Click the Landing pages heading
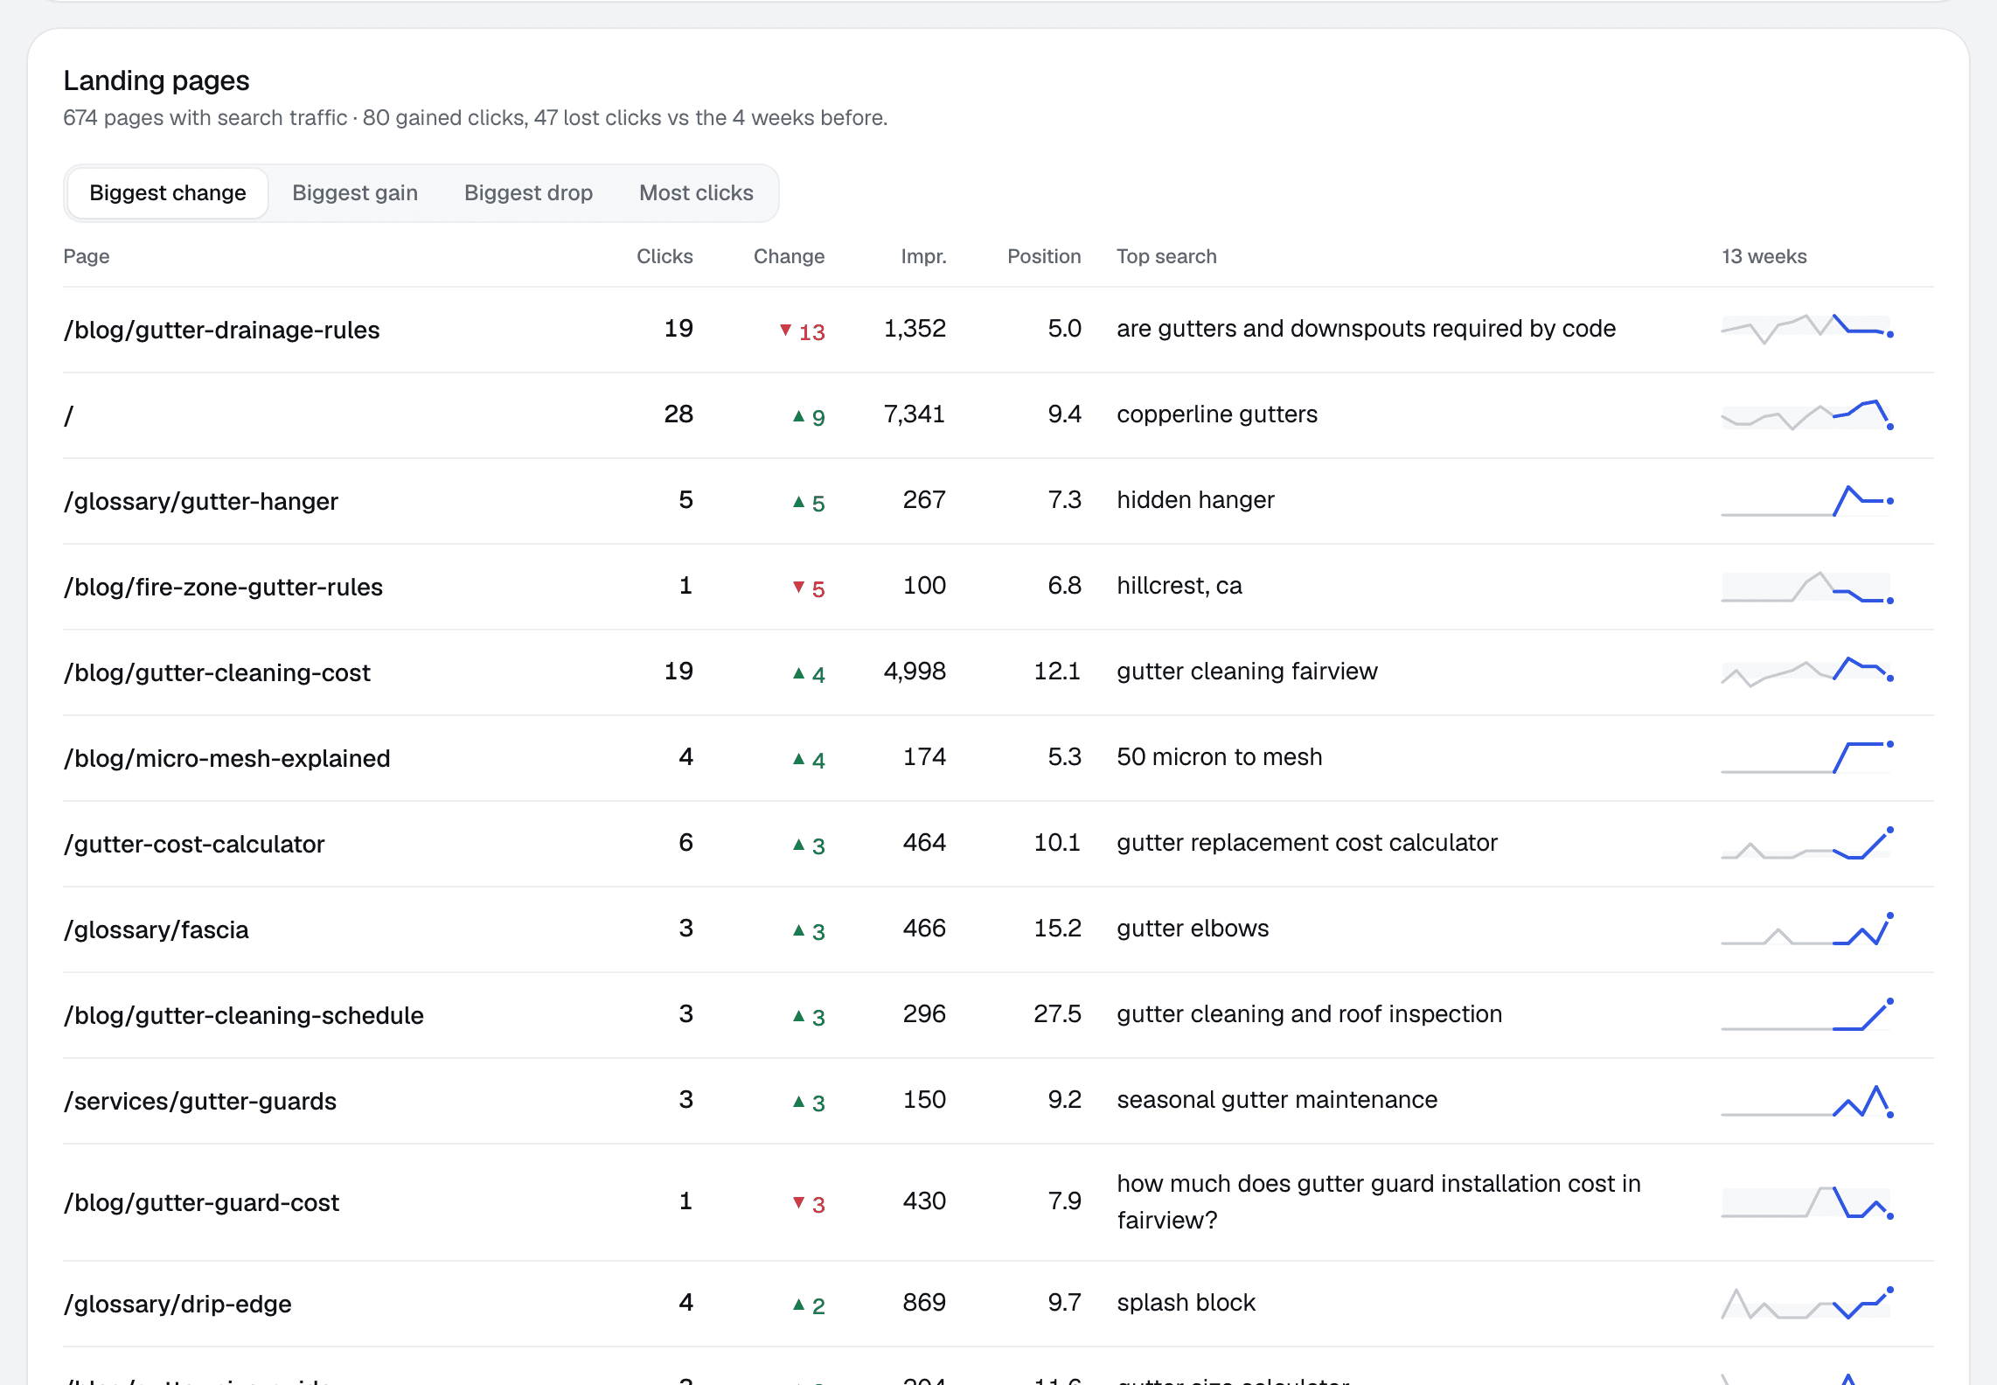This screenshot has width=1997, height=1385. tap(157, 80)
